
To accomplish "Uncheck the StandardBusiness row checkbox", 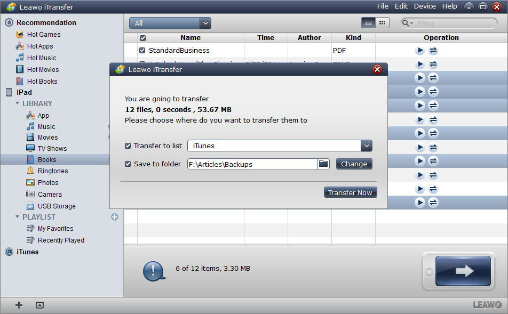I will [x=142, y=51].
